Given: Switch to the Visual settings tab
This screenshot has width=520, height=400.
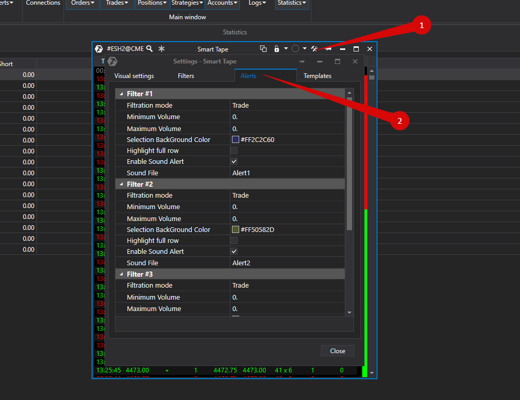Looking at the screenshot, I should click(134, 75).
